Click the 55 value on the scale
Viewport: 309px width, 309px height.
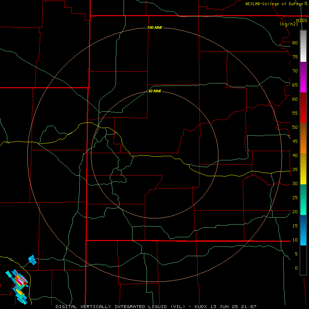click(295, 113)
